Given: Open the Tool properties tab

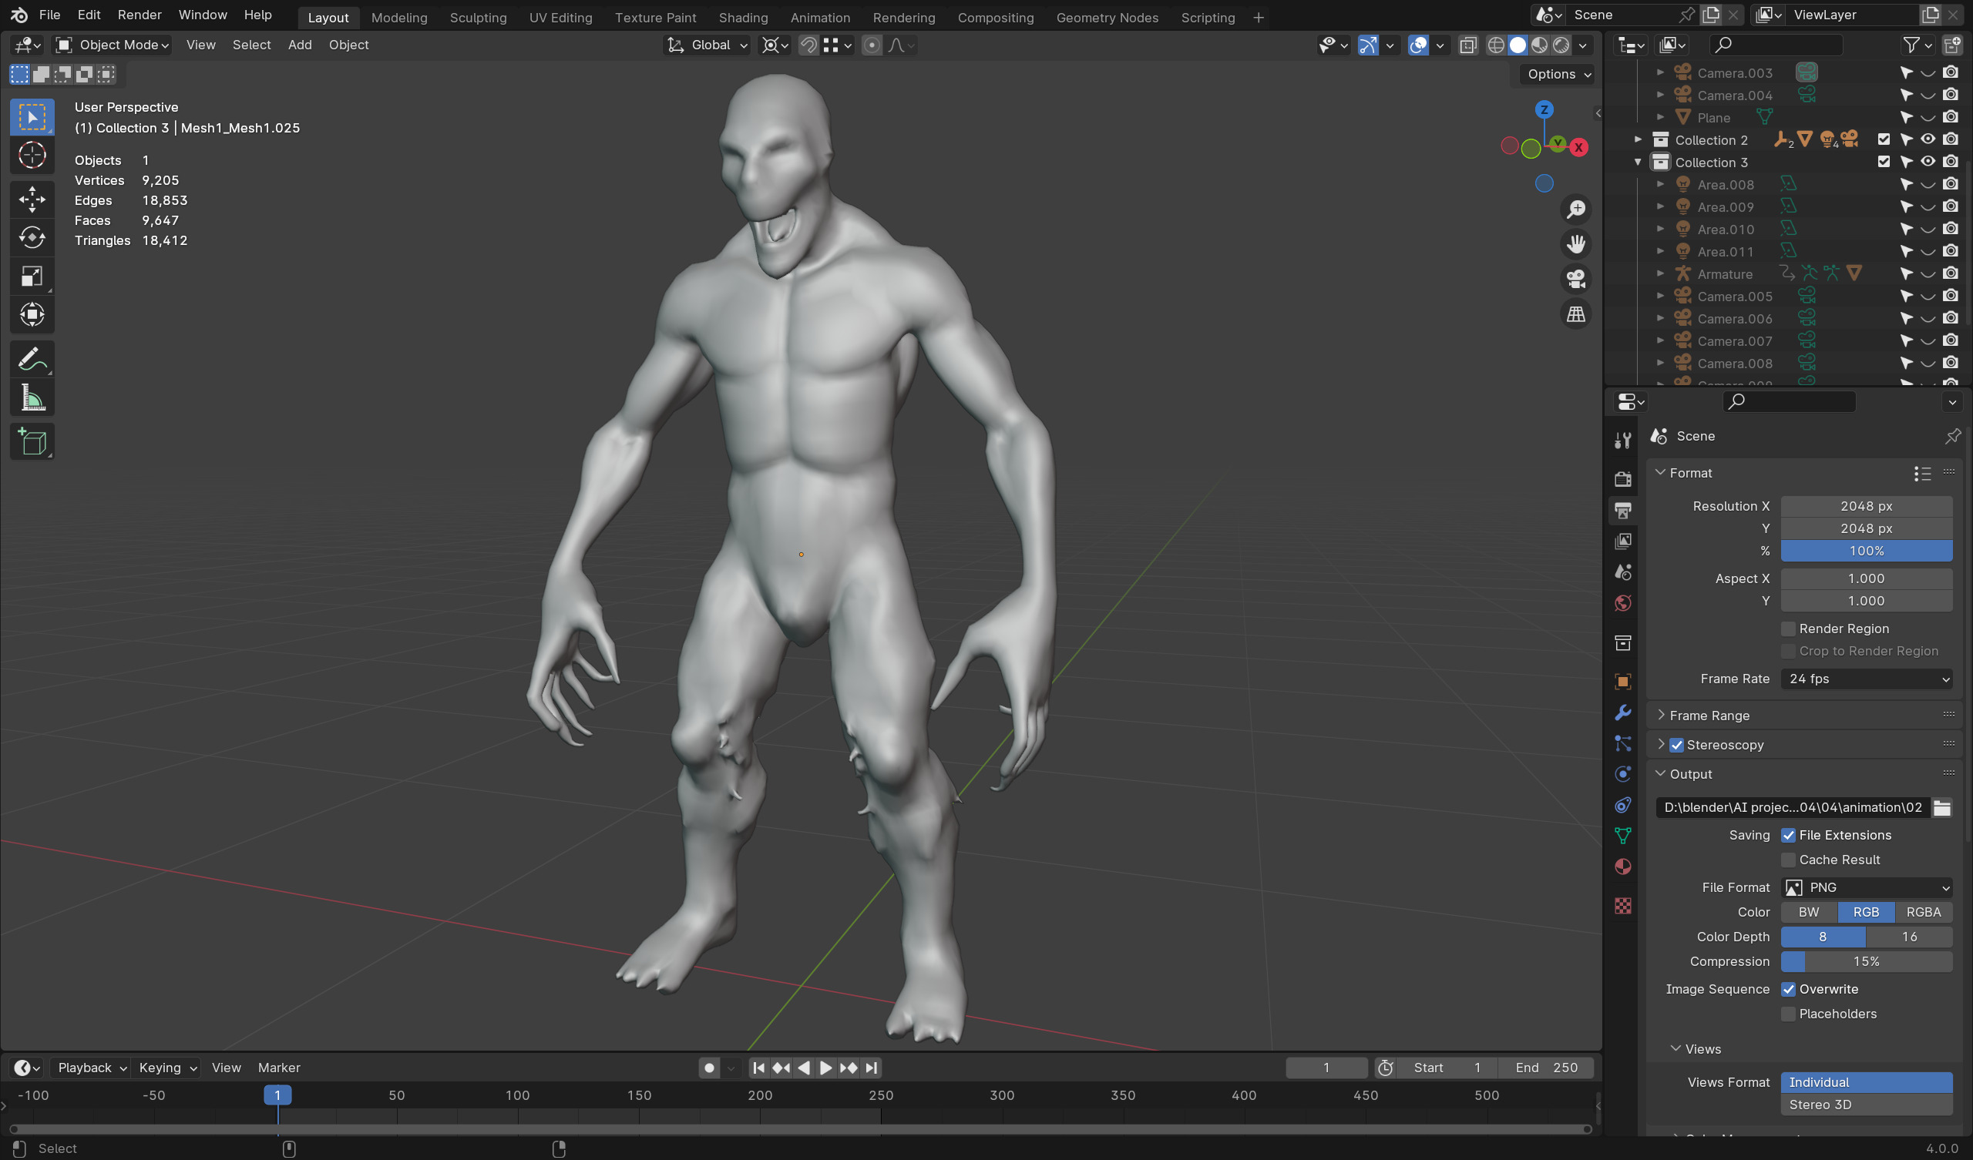Looking at the screenshot, I should pyautogui.click(x=1623, y=441).
